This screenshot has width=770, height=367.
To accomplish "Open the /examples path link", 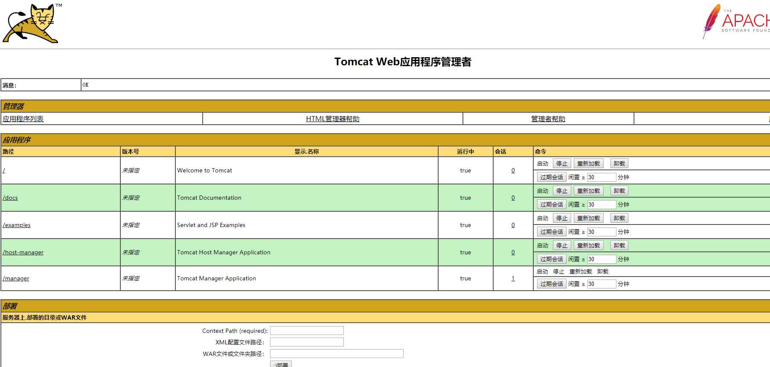I will click(x=17, y=225).
